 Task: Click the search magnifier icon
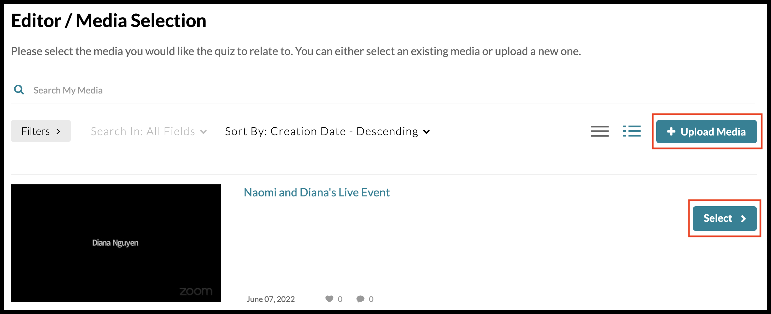coord(19,90)
